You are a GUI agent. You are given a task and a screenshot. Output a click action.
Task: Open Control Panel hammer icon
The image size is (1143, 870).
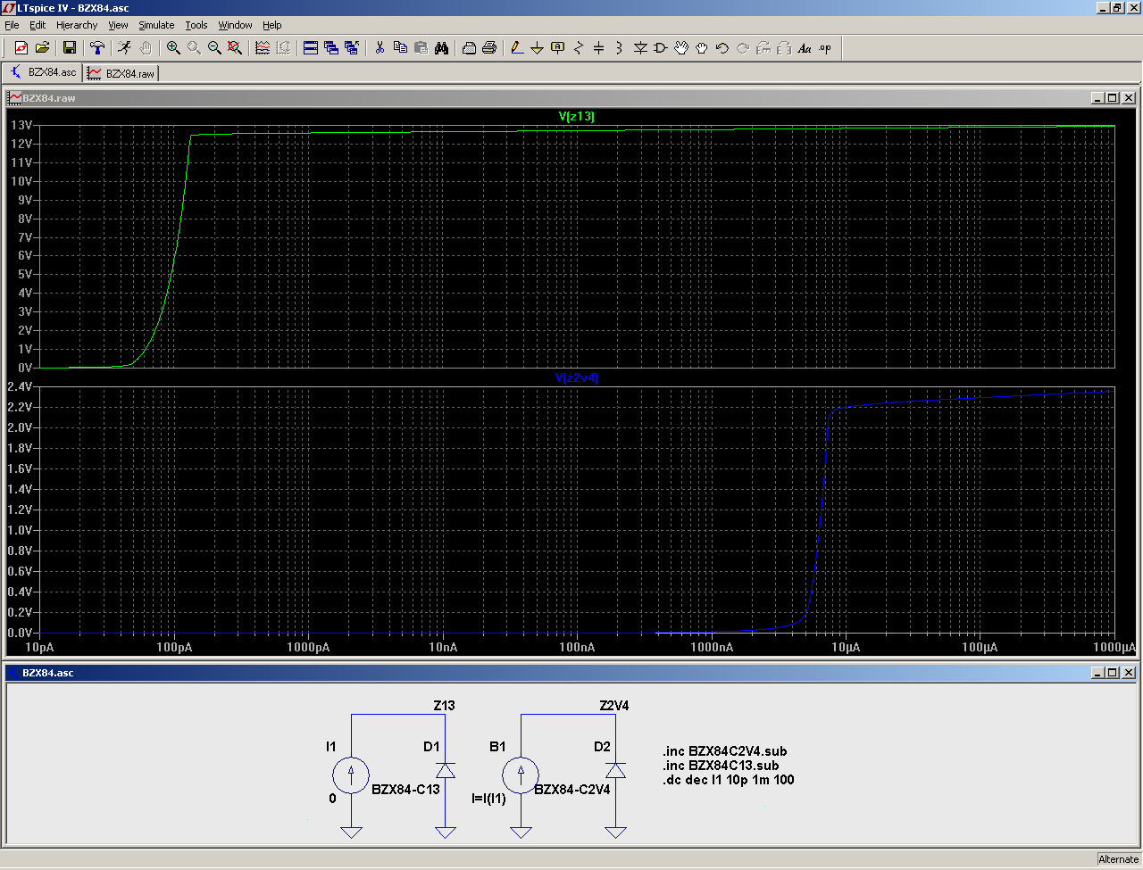tap(97, 48)
